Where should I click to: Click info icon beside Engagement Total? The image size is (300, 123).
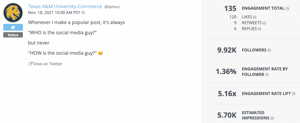click(x=287, y=8)
